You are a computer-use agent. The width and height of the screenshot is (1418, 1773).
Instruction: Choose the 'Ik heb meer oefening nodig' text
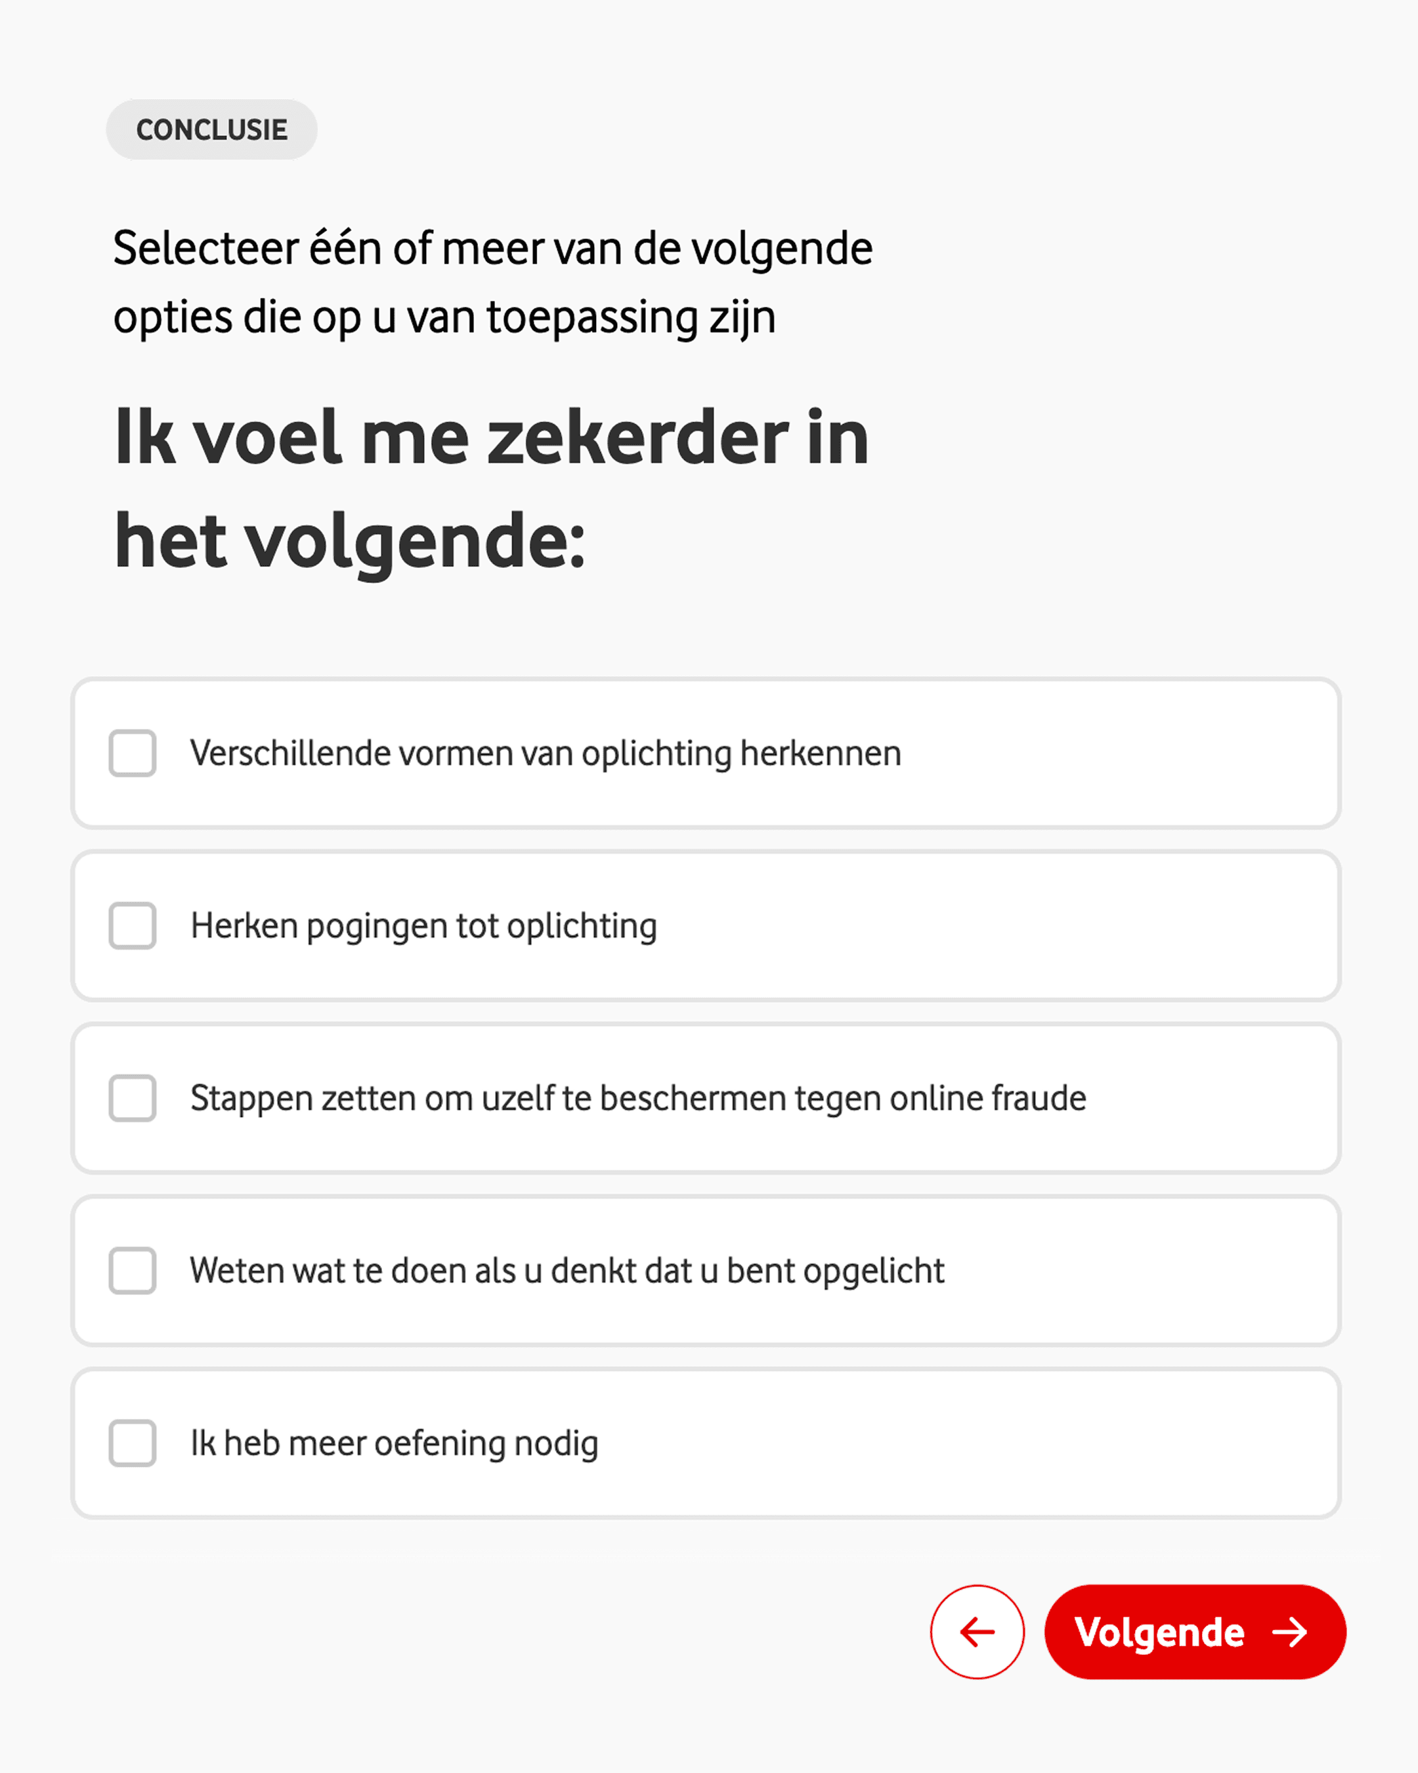[394, 1444]
